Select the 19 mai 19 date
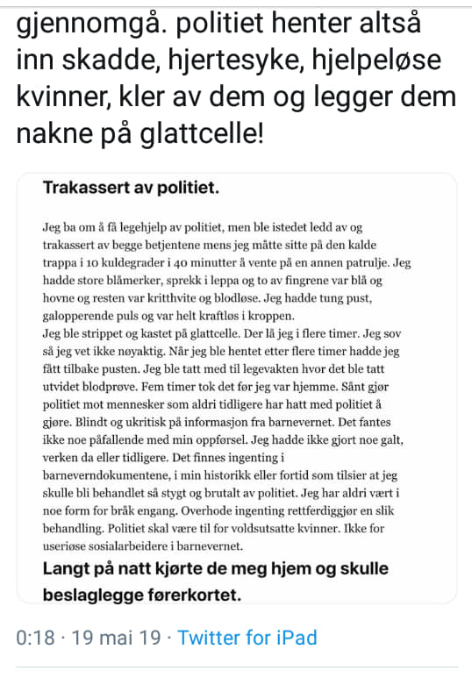 tap(116, 638)
